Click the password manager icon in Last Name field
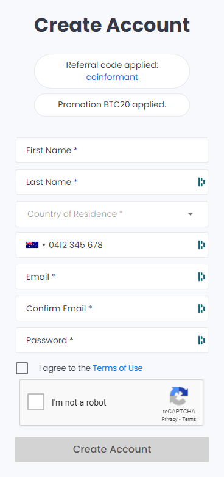224x477 pixels. tap(201, 182)
